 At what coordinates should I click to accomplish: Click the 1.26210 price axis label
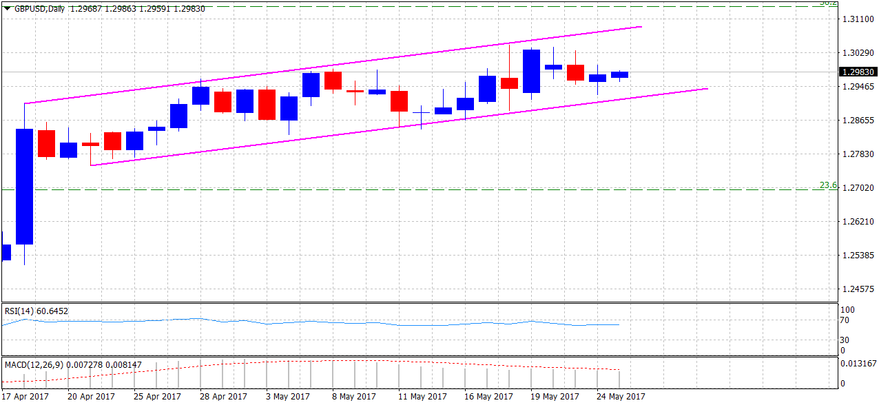[857, 221]
